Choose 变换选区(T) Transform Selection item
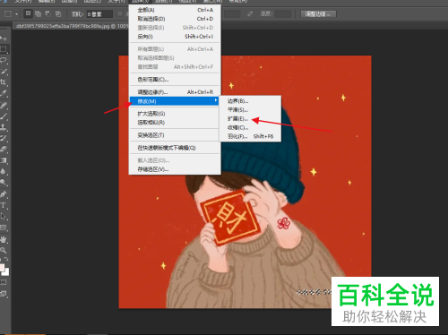Viewport: 448px width, 335px height. (176, 135)
